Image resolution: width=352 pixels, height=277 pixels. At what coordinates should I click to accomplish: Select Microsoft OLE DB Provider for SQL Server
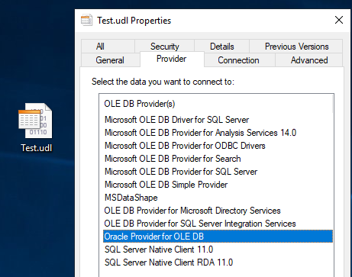click(181, 172)
